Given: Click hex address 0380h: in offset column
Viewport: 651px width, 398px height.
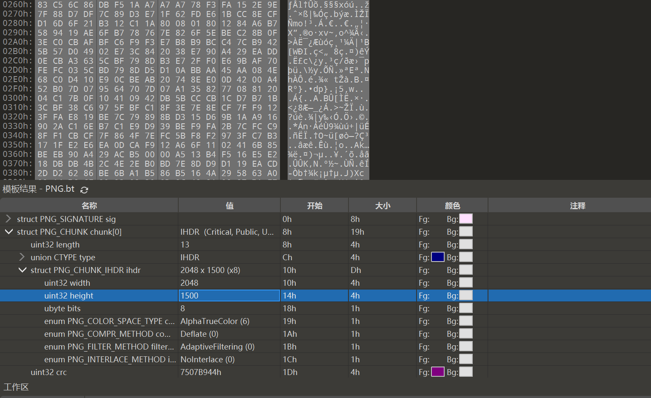Looking at the screenshot, I should pyautogui.click(x=17, y=173).
